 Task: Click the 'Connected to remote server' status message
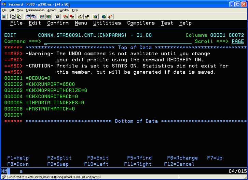[x=54, y=177]
